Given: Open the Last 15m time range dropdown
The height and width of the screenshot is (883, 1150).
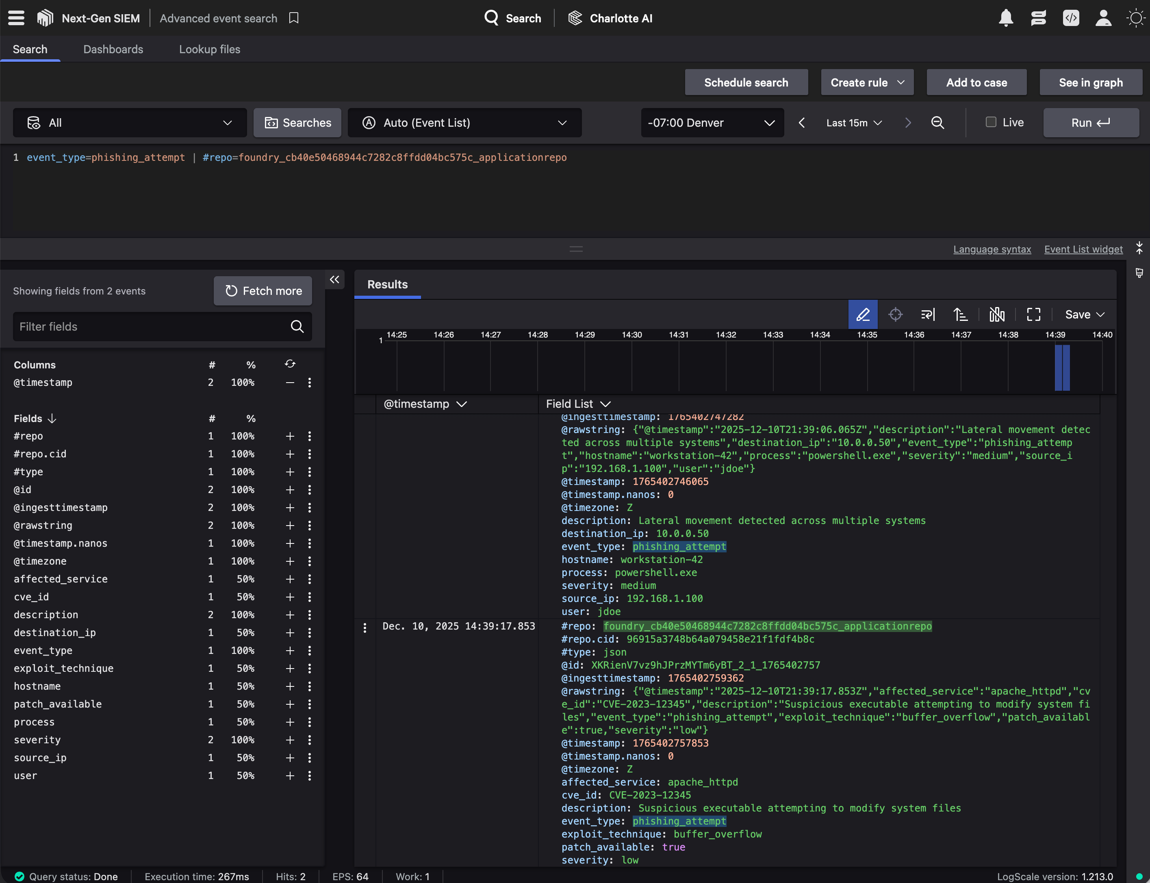Looking at the screenshot, I should [853, 123].
